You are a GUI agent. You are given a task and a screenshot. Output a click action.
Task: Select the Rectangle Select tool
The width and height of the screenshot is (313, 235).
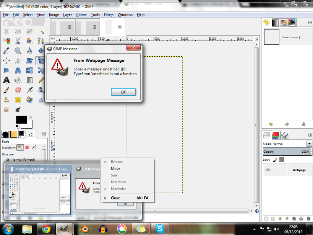point(6,31)
